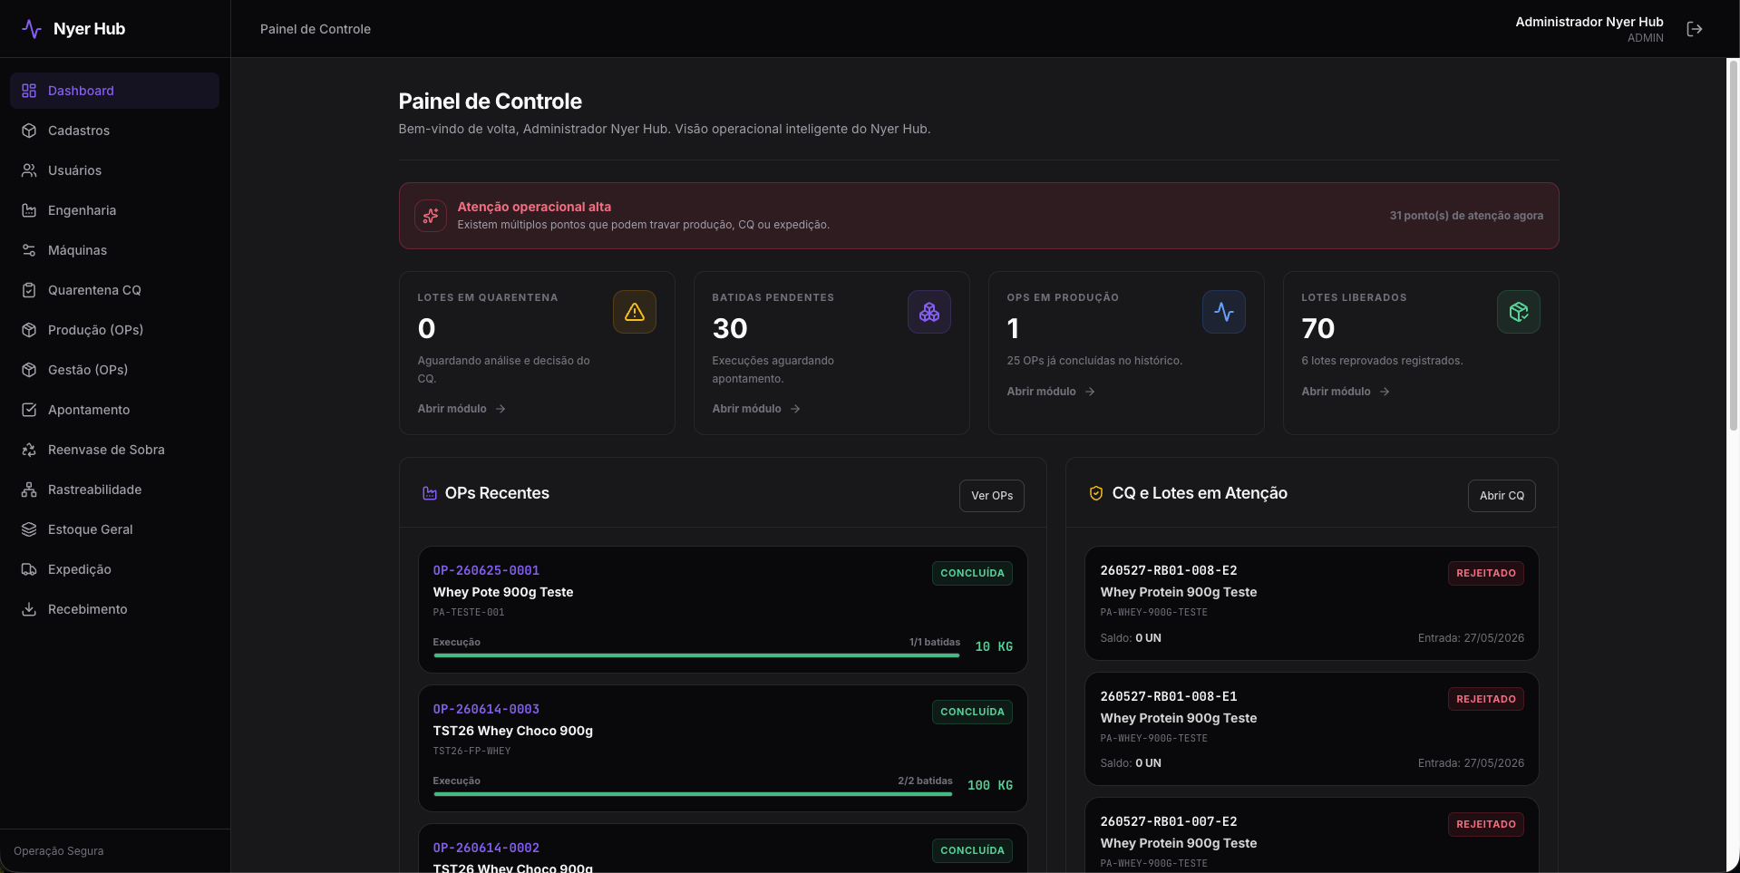Click the Expedição truck icon
The width and height of the screenshot is (1740, 873).
click(x=29, y=569)
